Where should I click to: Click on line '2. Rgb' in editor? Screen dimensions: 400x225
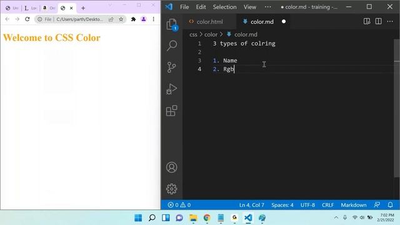pyautogui.click(x=224, y=69)
